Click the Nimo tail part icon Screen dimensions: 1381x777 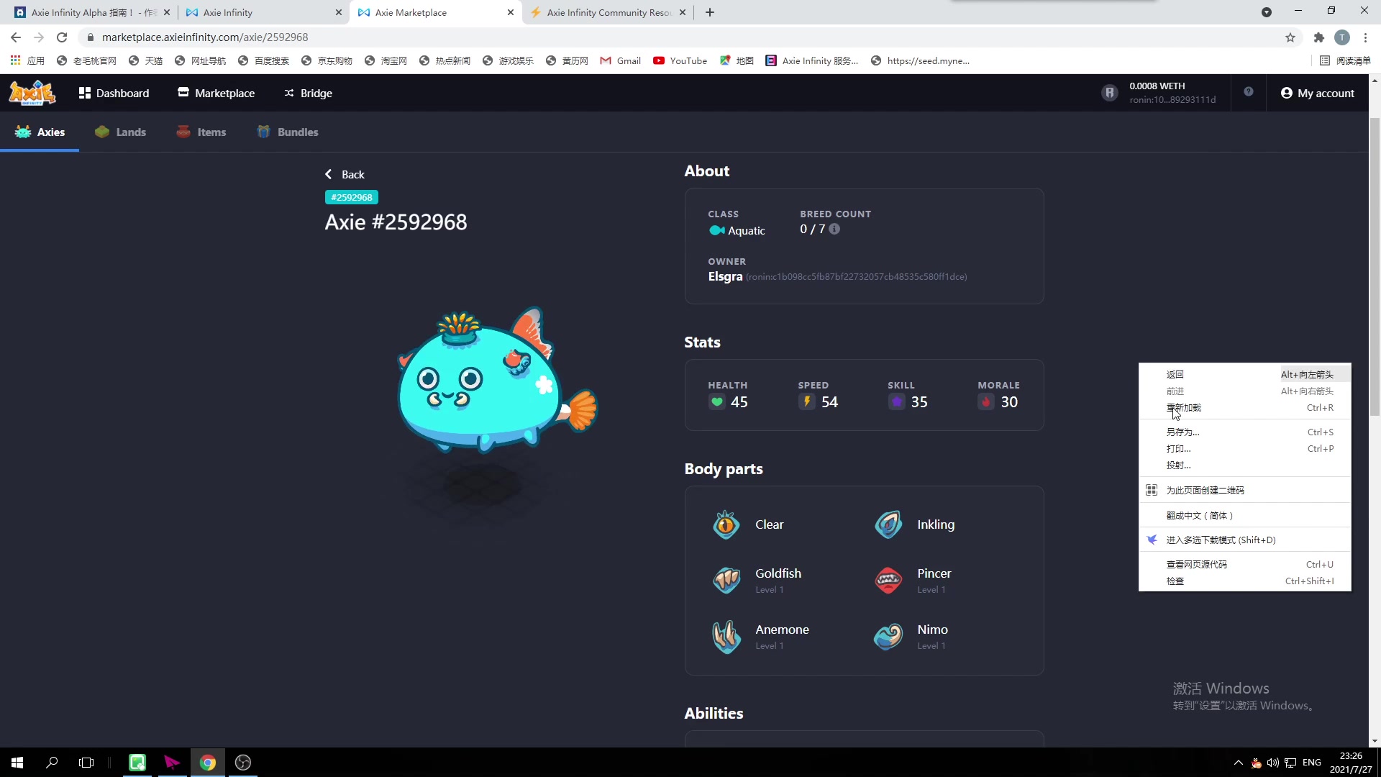(889, 637)
